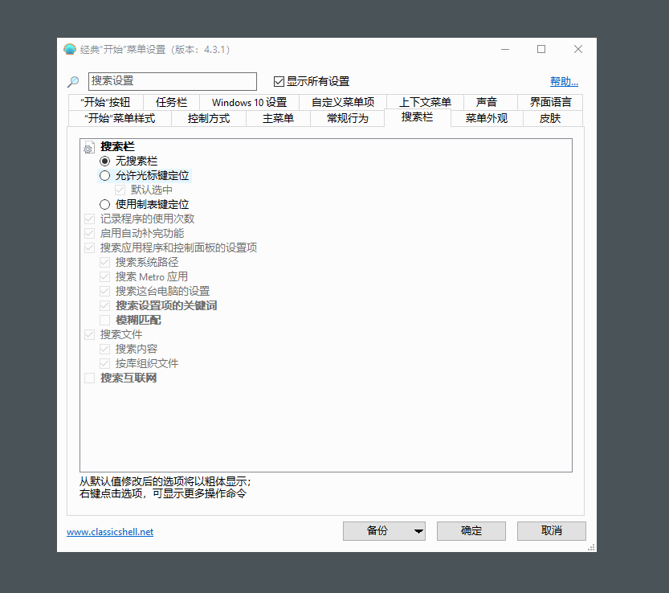Select the 使用制表键定位 option
This screenshot has width=669, height=593.
[105, 203]
